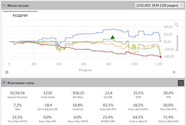186x125 pixels.
Task: Click the PFR percentage stat
Action: click(x=169, y=93)
